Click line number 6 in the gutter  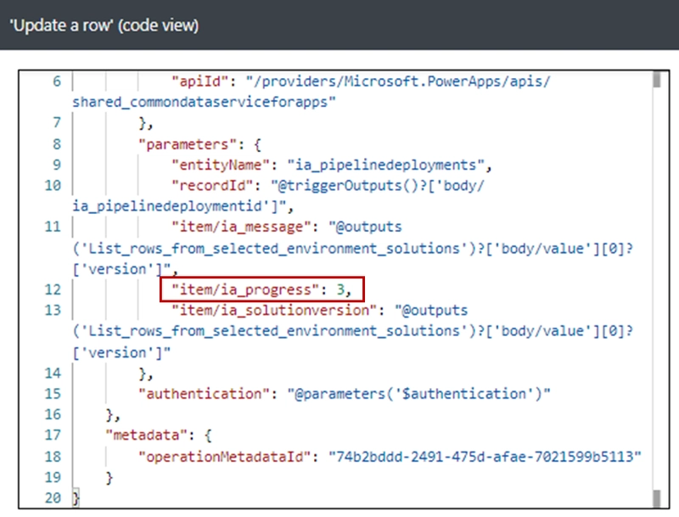tap(58, 82)
